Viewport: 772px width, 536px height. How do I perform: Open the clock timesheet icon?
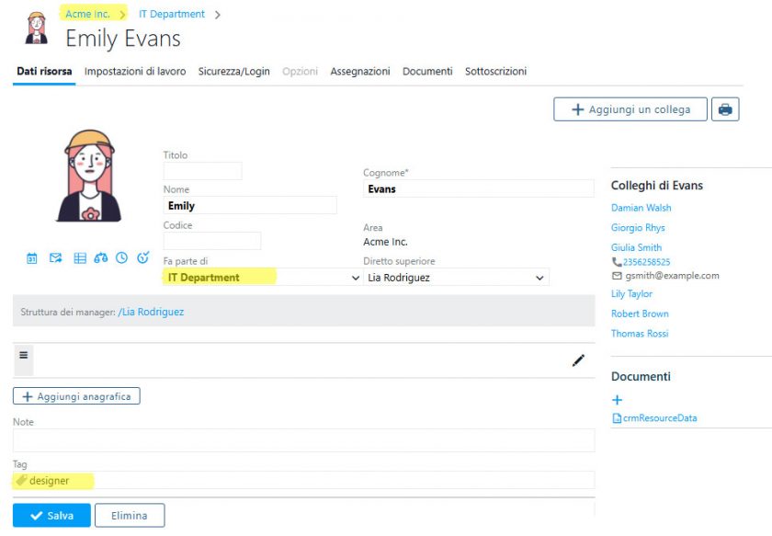121,258
